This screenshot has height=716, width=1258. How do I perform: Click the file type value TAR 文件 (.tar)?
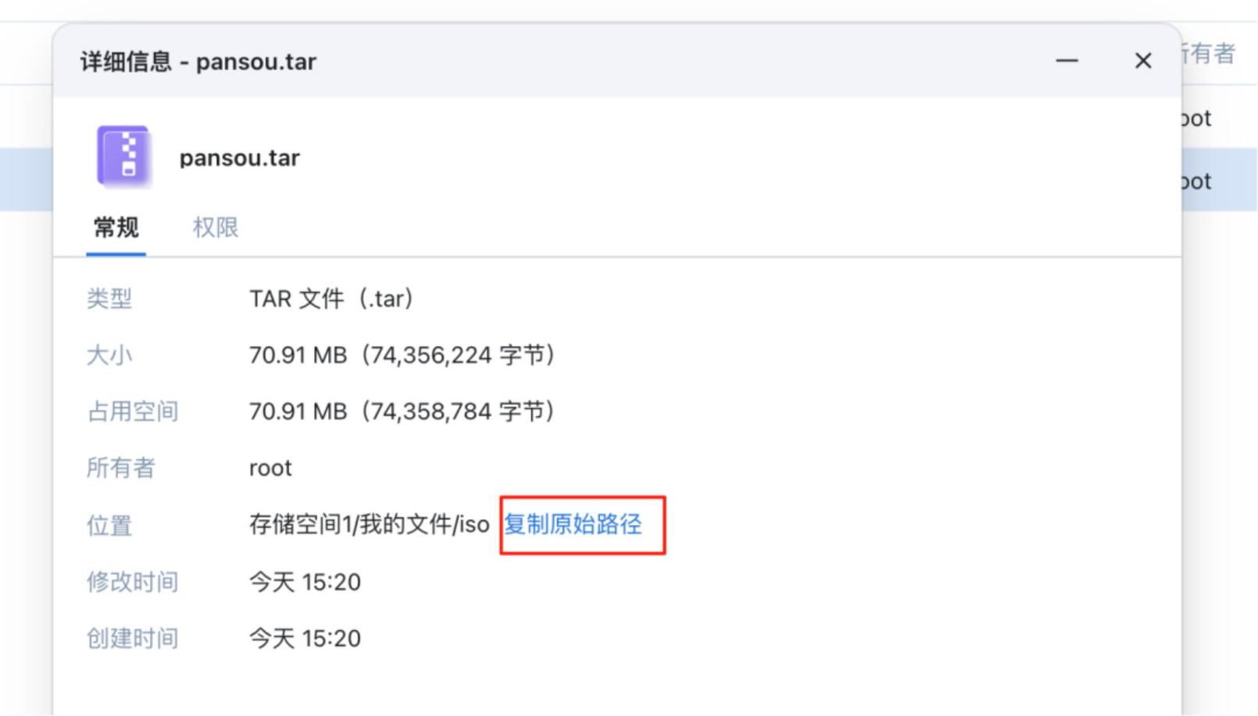(x=331, y=298)
